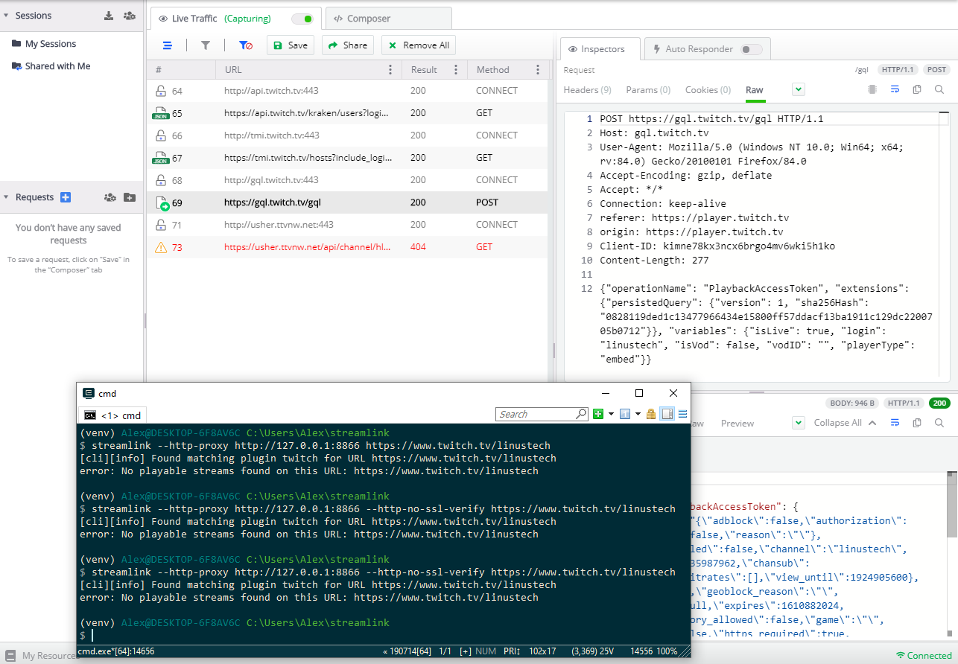
Task: Open the response Preview tab
Action: [x=737, y=423]
